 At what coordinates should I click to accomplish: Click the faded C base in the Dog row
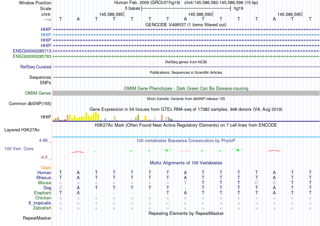pyautogui.click(x=61, y=188)
